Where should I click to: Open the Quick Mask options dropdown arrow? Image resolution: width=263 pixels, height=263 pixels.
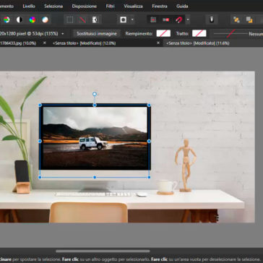click(132, 20)
